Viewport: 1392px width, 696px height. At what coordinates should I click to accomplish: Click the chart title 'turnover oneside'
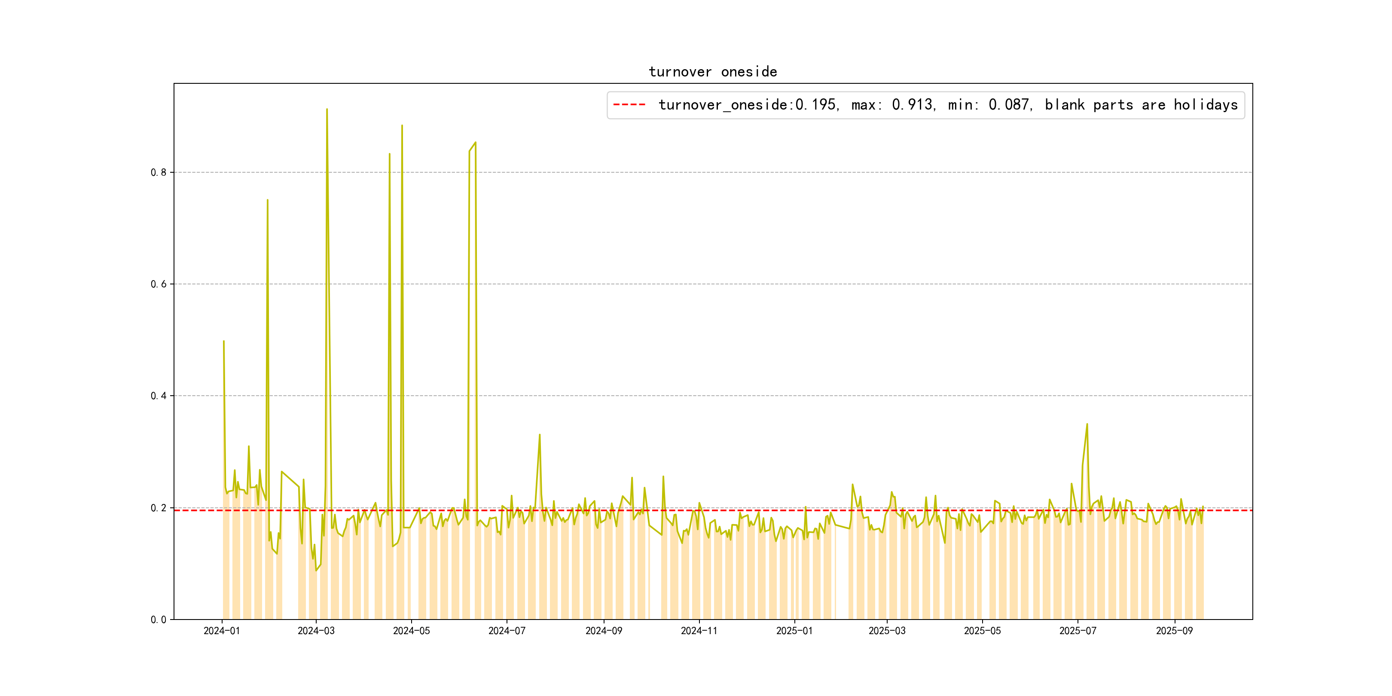coord(713,72)
